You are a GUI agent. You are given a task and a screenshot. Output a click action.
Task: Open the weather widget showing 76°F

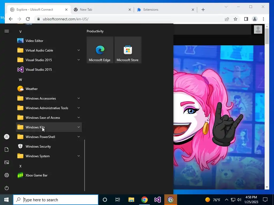(213, 200)
